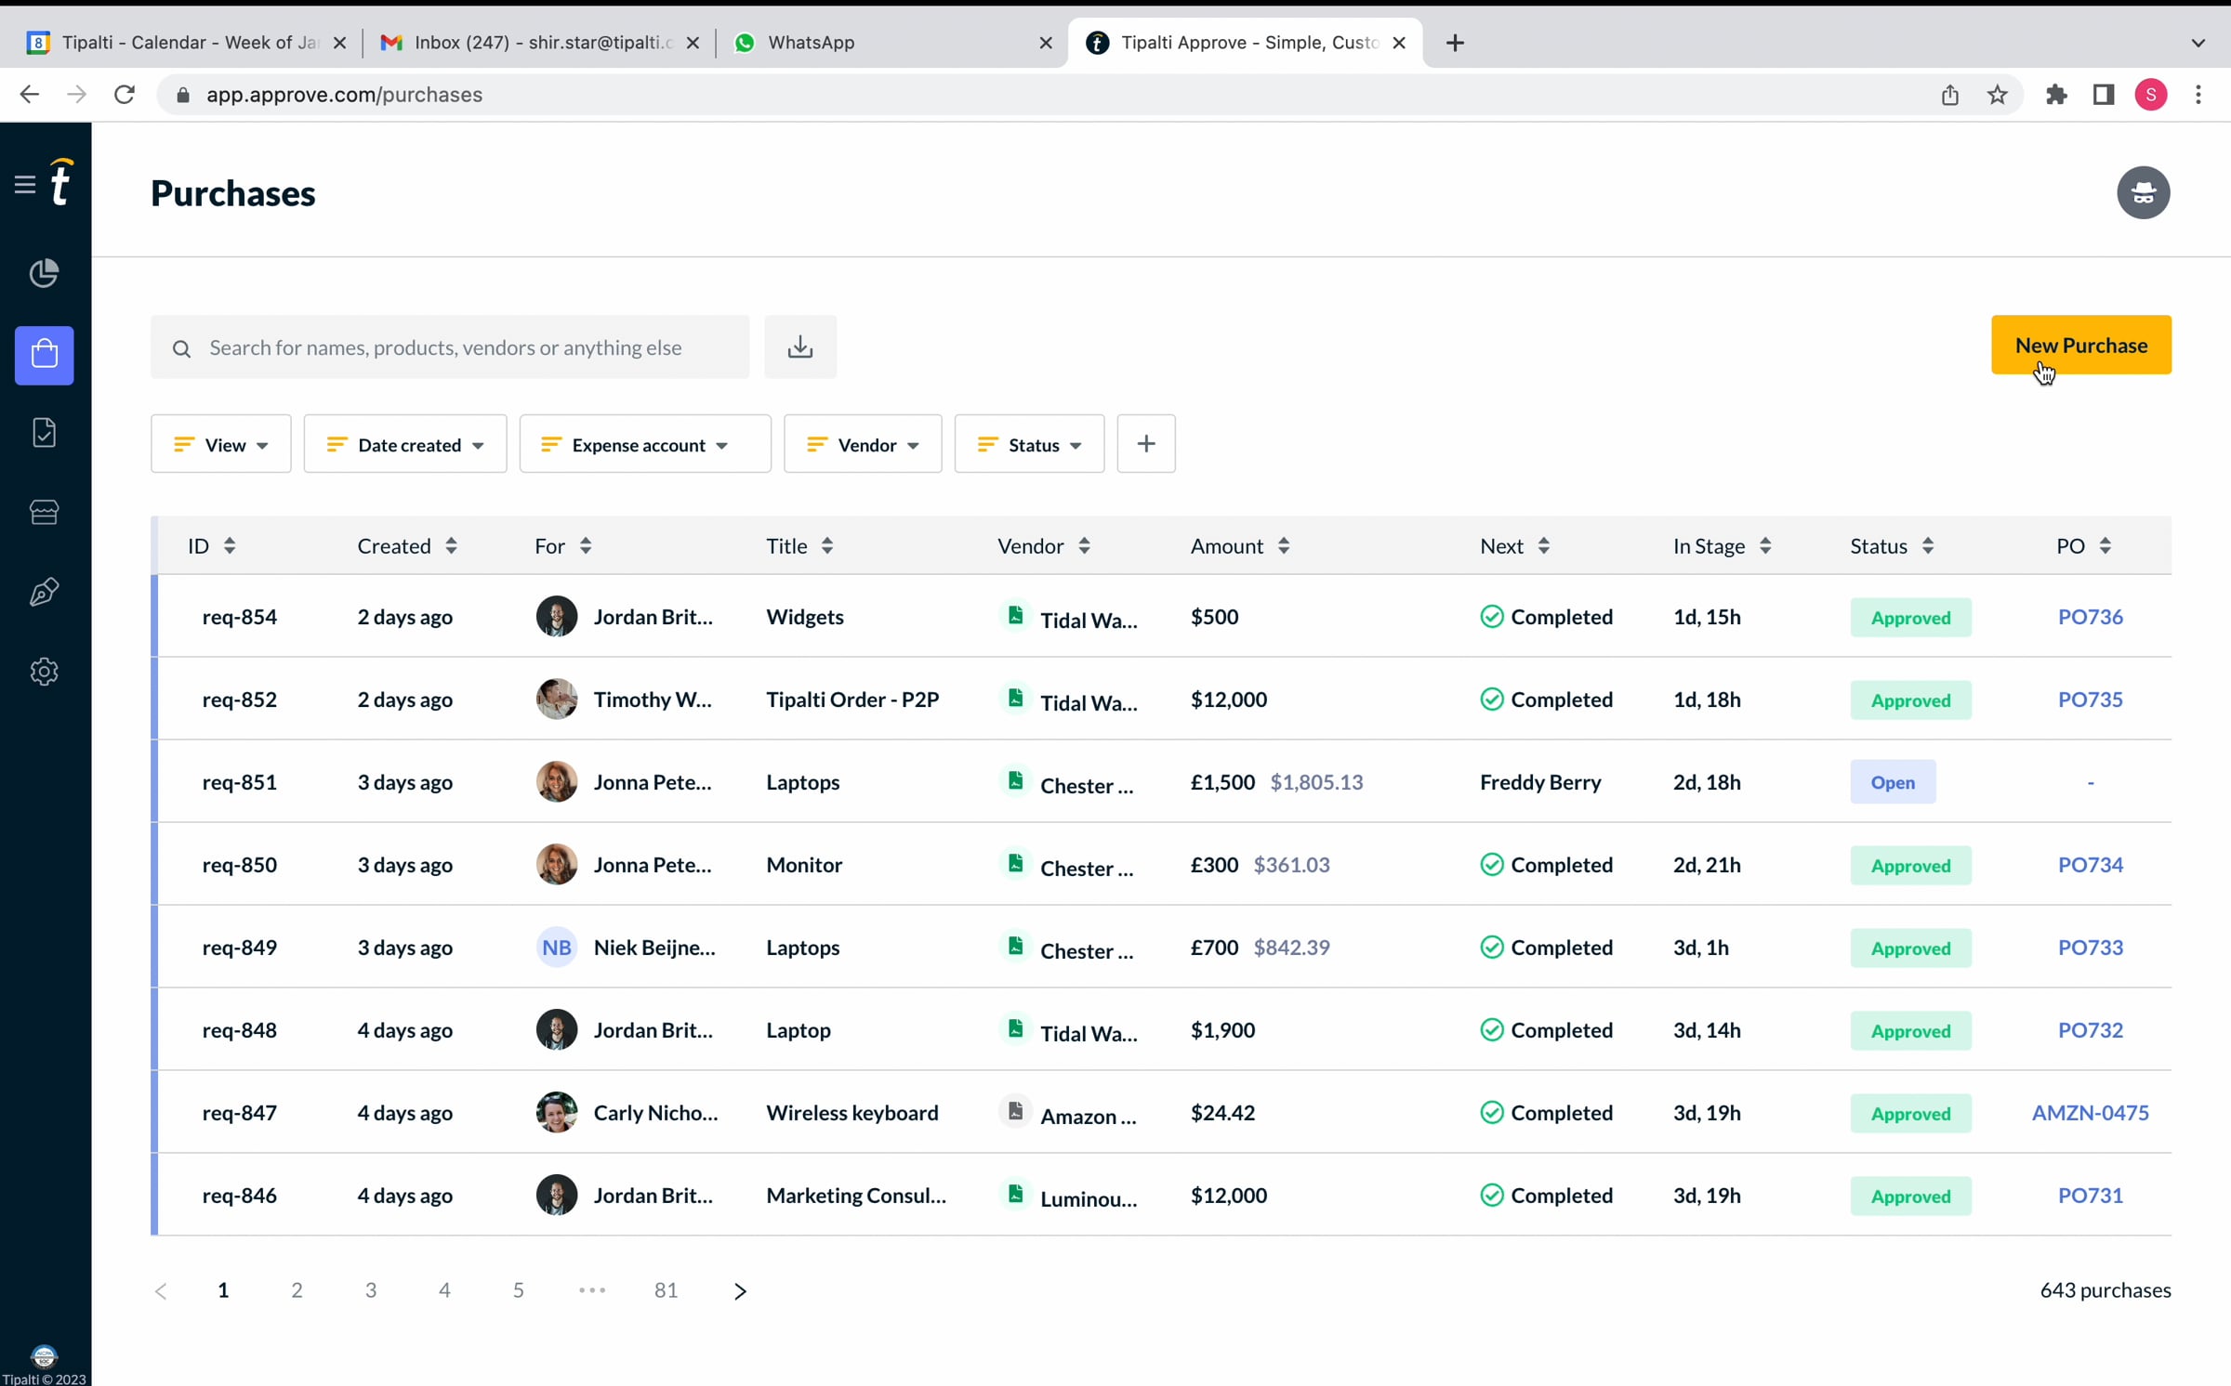Expand the Date created filter
The image size is (2231, 1386).
(405, 445)
